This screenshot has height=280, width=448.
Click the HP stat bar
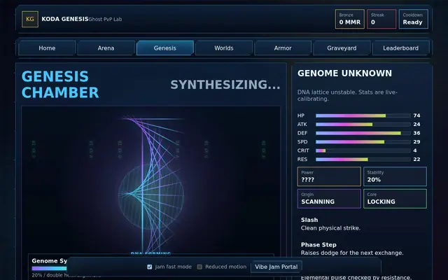pos(363,115)
